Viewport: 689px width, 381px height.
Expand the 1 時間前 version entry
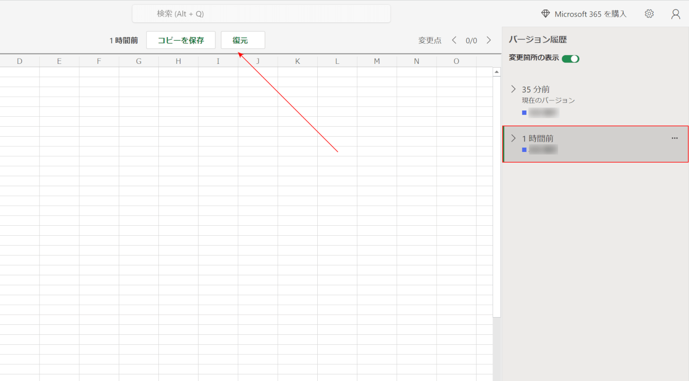513,138
